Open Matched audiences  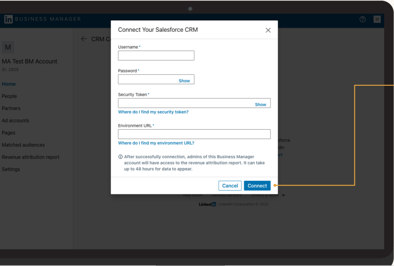tap(23, 145)
